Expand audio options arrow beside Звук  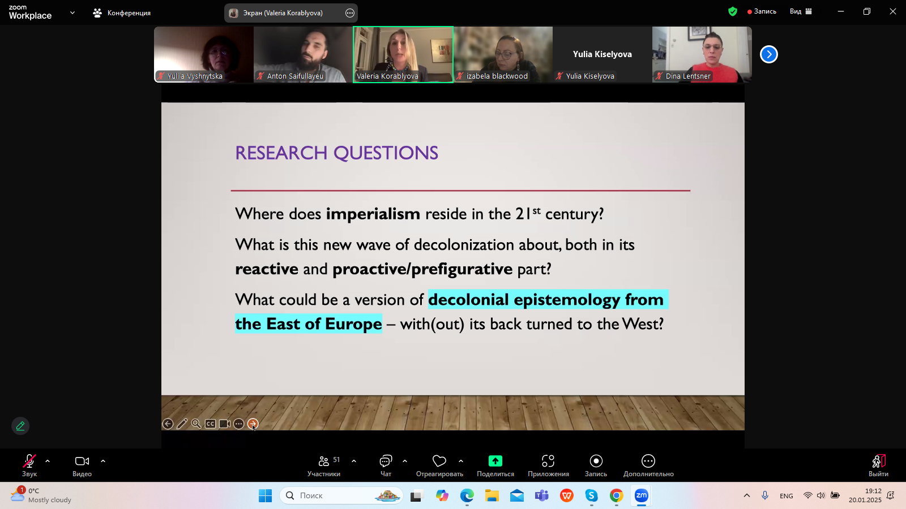click(48, 461)
